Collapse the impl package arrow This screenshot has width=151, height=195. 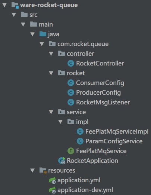(60, 122)
